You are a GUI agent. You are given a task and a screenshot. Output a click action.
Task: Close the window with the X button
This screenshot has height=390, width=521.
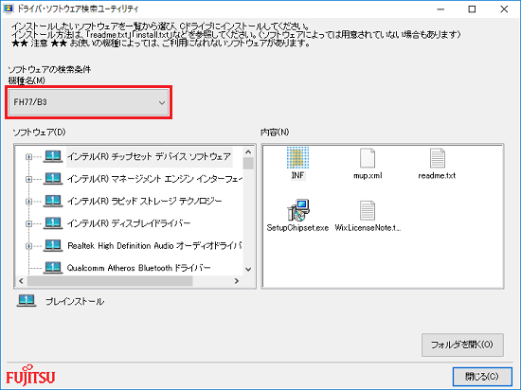pos(504,9)
